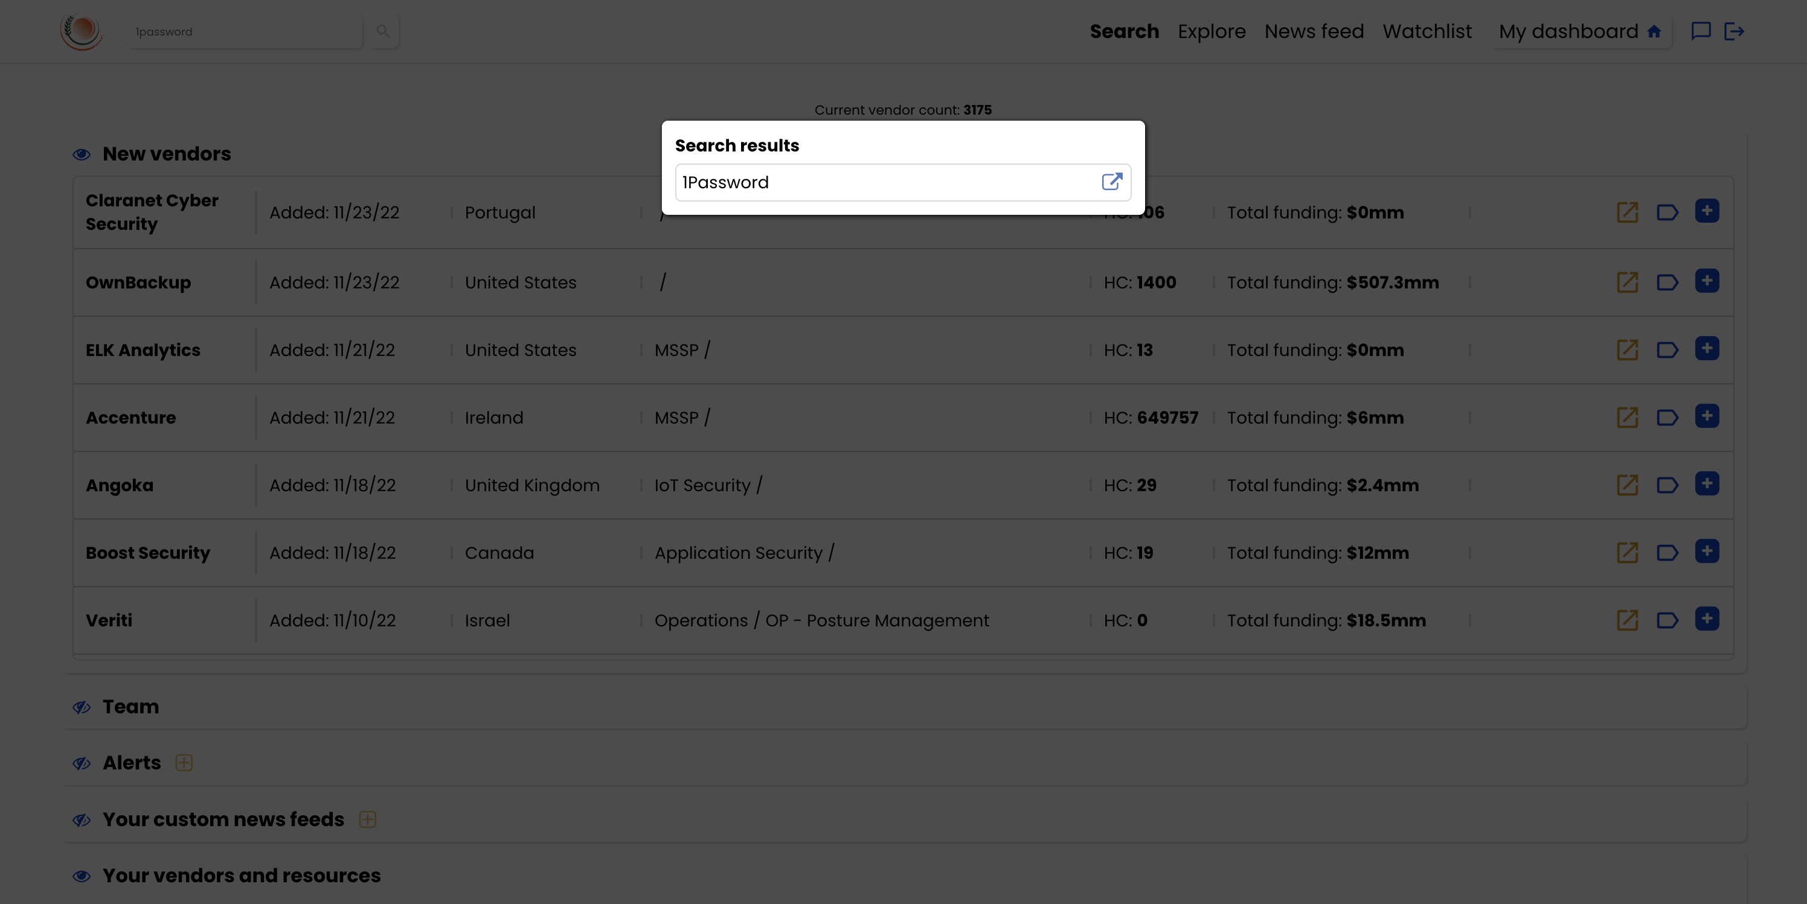The height and width of the screenshot is (904, 1807).
Task: Open the News feed page
Action: 1314,31
